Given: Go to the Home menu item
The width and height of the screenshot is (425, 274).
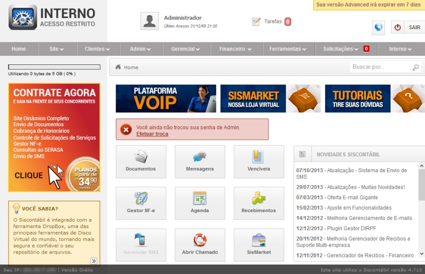Looking at the screenshot, I should point(18,49).
